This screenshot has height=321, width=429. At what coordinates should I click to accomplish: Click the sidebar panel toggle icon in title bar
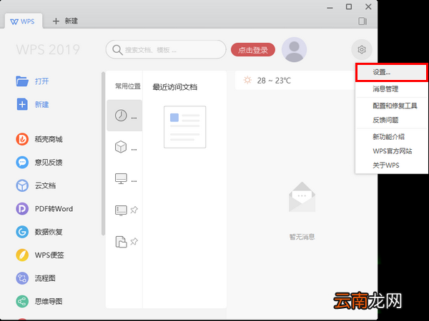click(x=363, y=21)
